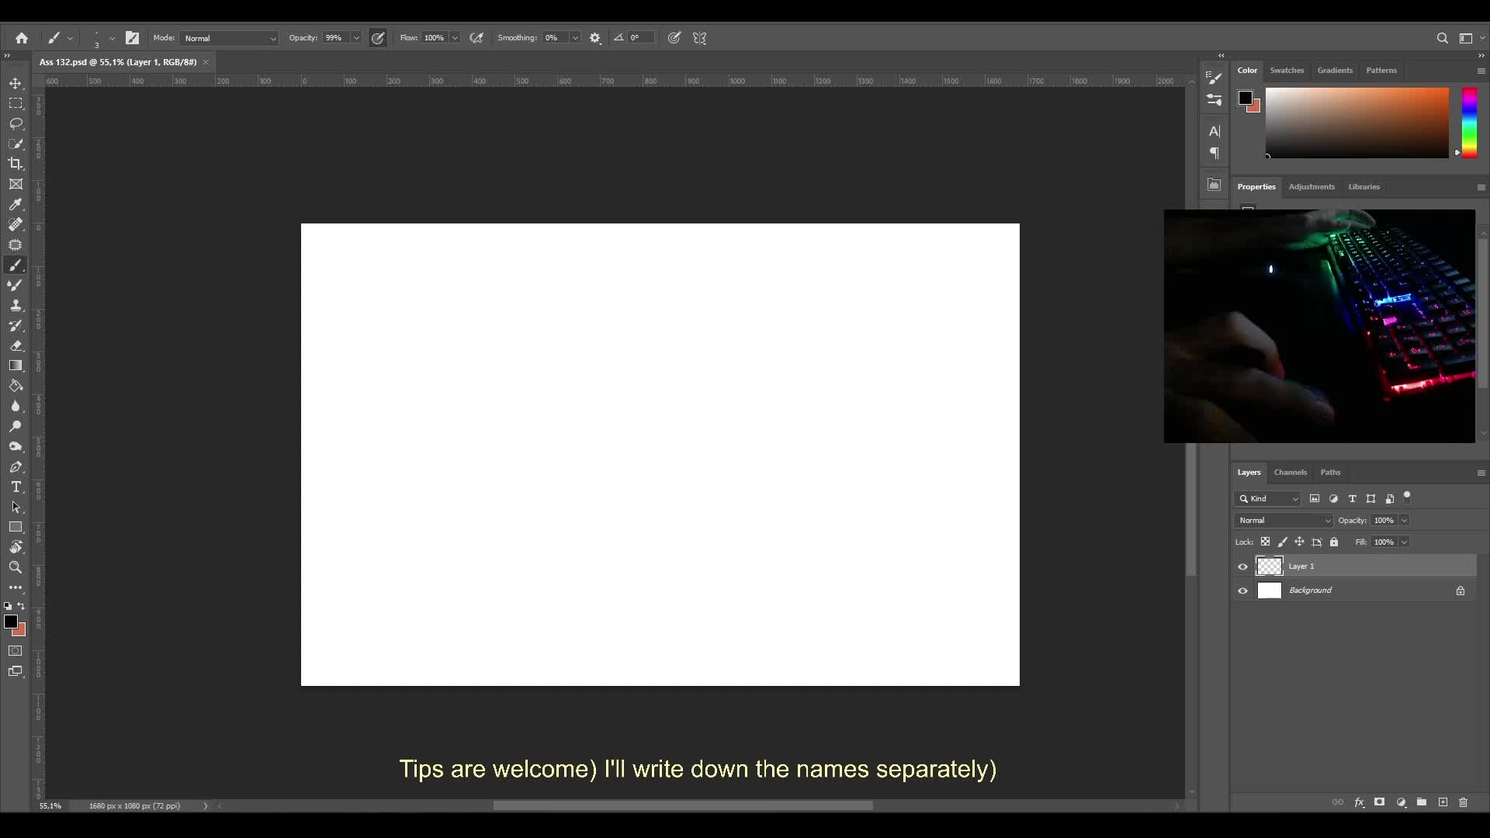
Task: Switch to the Libraries tab
Action: [x=1364, y=187]
